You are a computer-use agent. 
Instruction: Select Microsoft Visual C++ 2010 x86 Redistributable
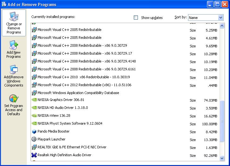(x=84, y=77)
